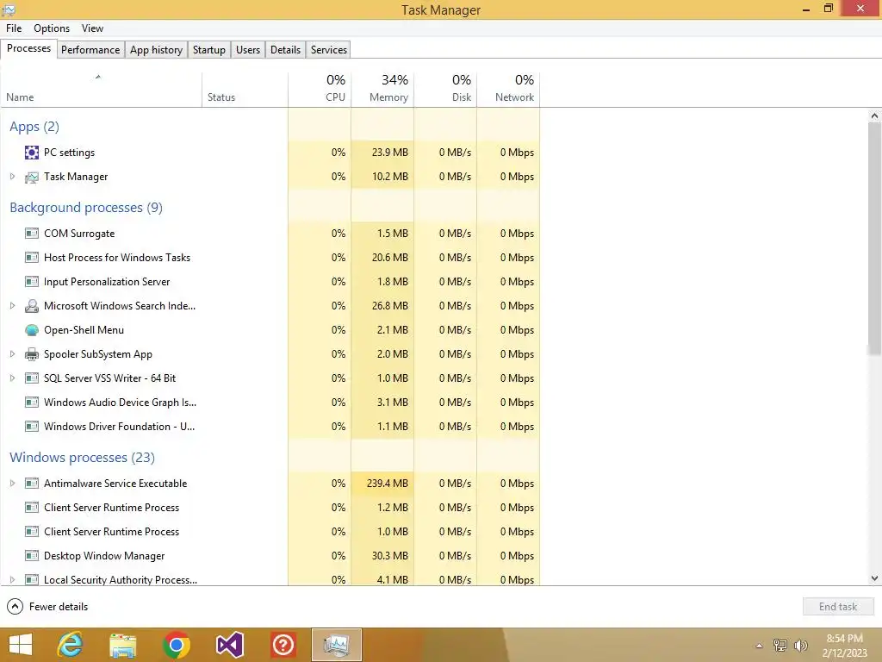The height and width of the screenshot is (662, 882).
Task: Select the Apps (2) group heading
Action: pyautogui.click(x=34, y=127)
